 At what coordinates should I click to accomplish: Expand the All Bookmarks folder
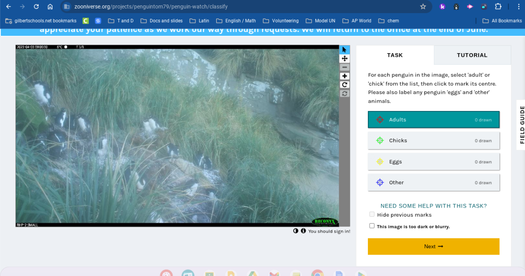pyautogui.click(x=502, y=20)
